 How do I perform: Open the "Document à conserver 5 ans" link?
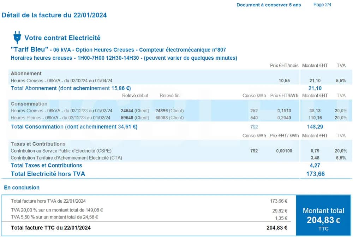269,5
